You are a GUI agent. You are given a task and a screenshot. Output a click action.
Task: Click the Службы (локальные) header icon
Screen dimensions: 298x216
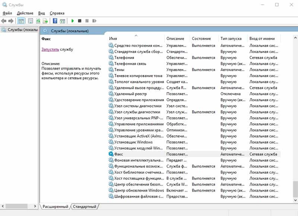click(x=45, y=31)
